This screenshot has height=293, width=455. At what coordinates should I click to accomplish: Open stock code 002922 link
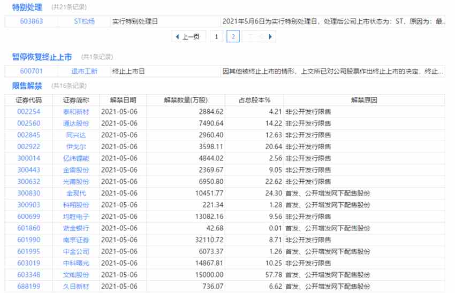coord(28,146)
